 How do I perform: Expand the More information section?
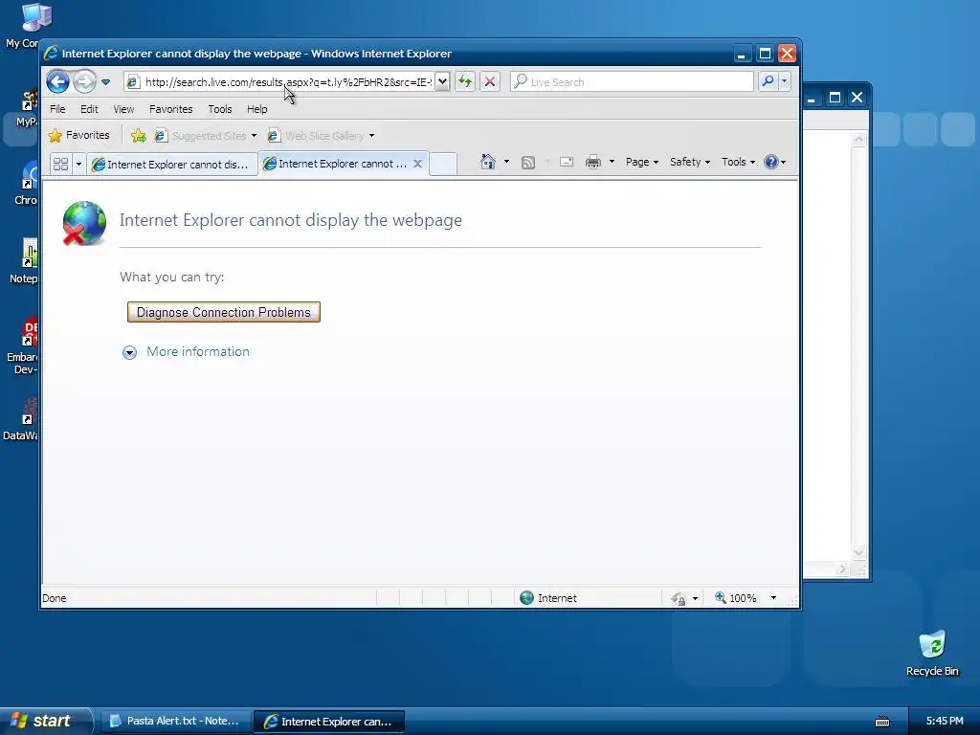[129, 352]
